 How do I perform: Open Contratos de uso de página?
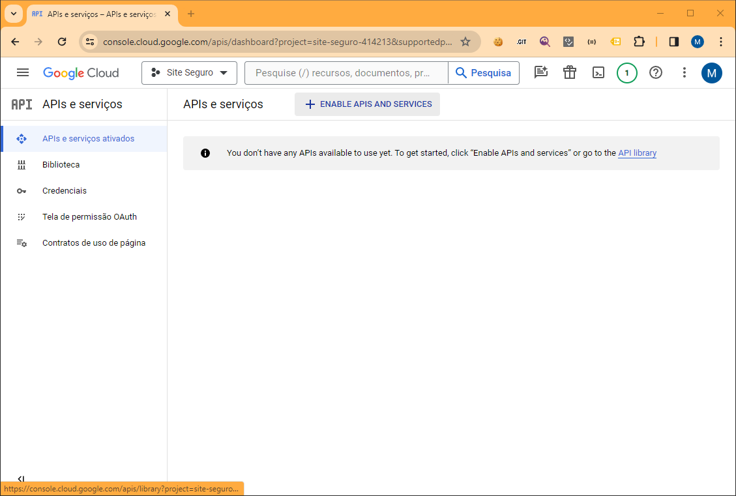(x=85, y=243)
